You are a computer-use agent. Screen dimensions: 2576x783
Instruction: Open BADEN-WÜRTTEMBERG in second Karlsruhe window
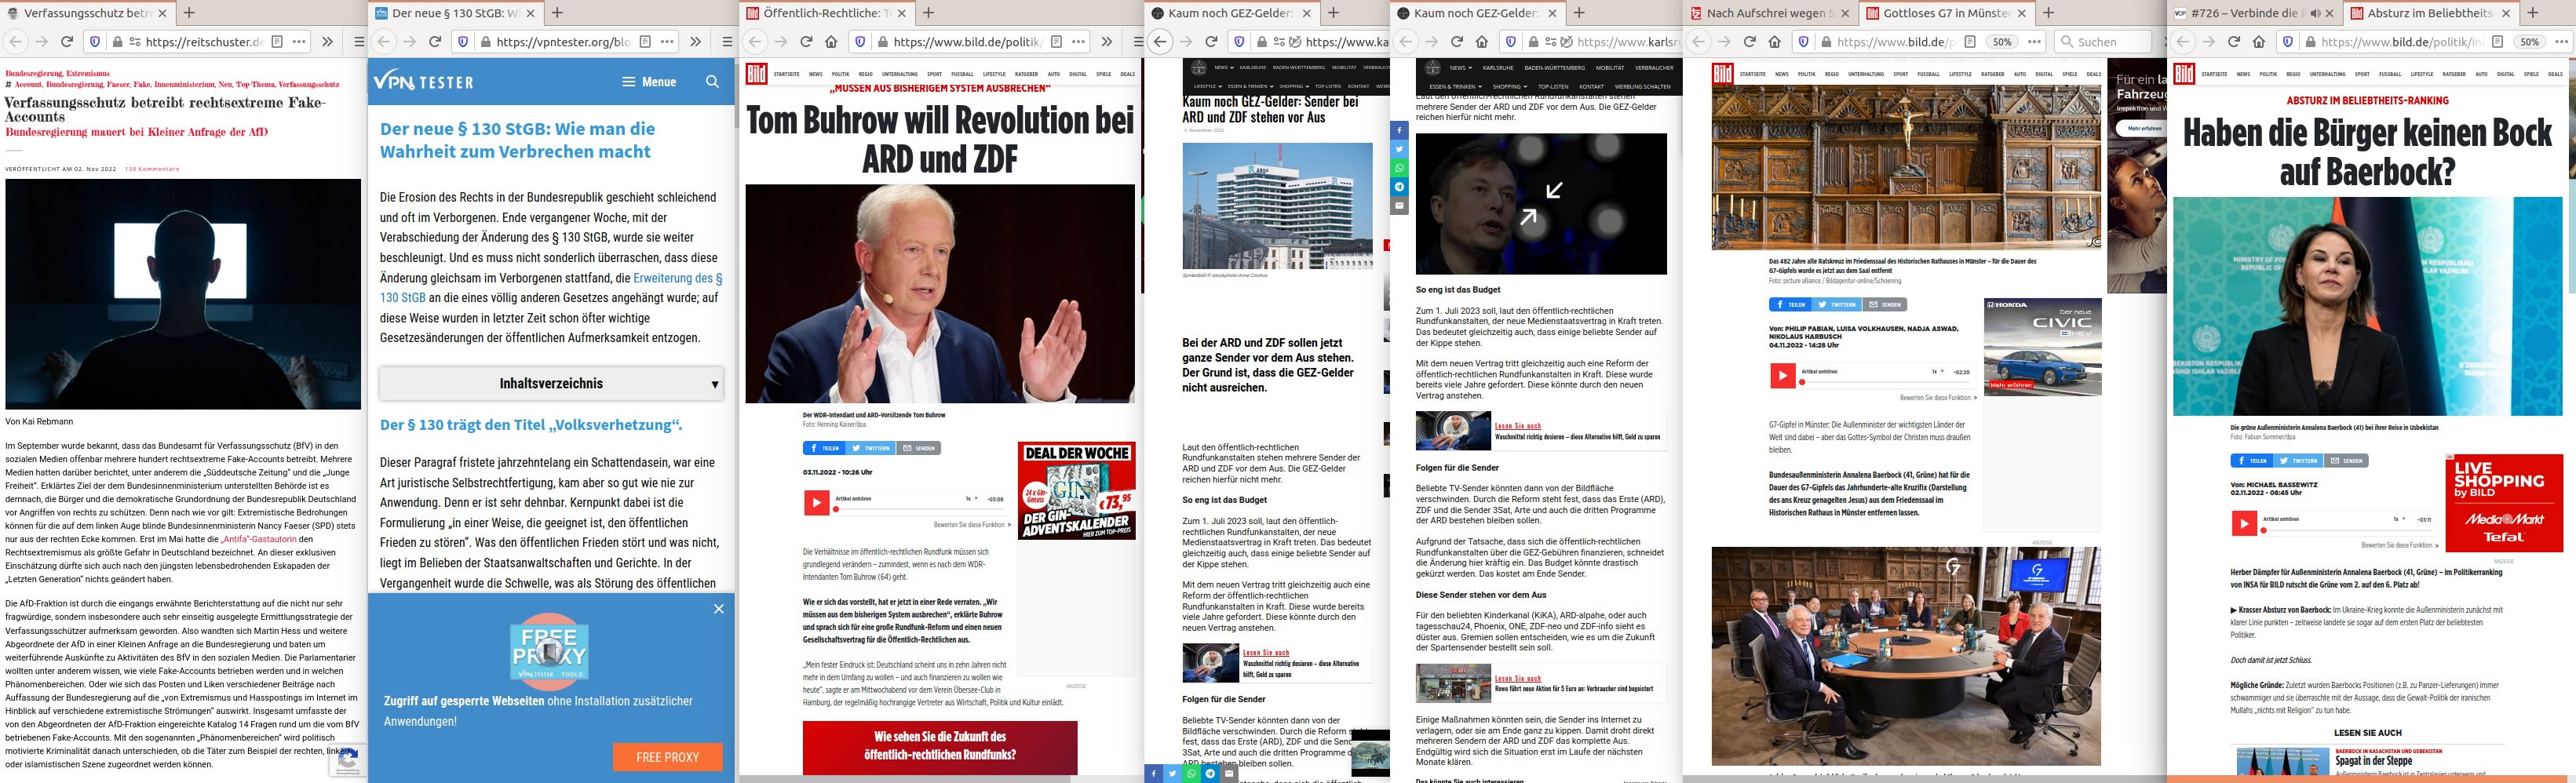pos(1555,68)
